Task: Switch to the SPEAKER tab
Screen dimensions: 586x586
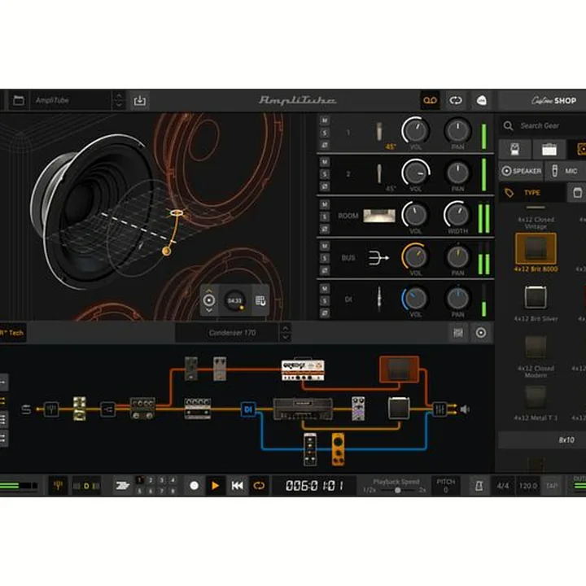Action: 522,171
